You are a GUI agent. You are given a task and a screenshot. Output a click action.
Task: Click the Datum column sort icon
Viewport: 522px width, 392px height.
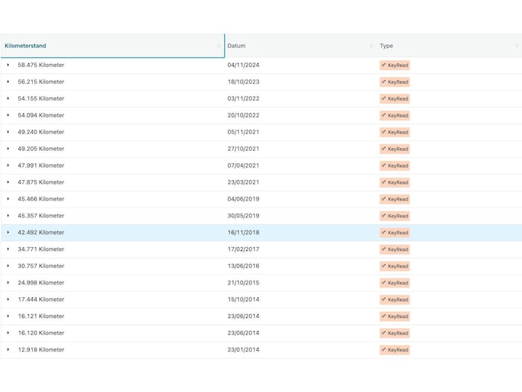[371, 46]
